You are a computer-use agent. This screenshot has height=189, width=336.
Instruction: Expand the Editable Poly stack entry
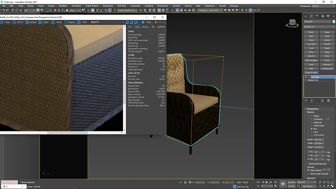pyautogui.click(x=306, y=80)
